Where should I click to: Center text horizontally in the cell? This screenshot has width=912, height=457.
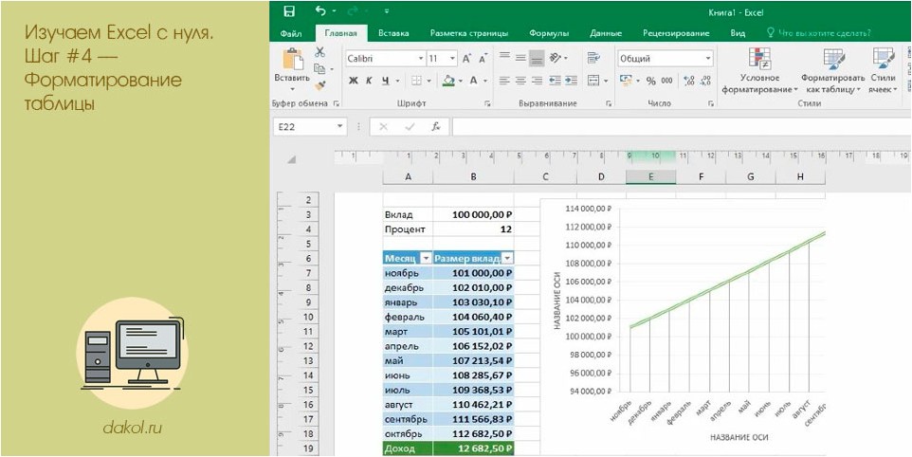point(520,81)
